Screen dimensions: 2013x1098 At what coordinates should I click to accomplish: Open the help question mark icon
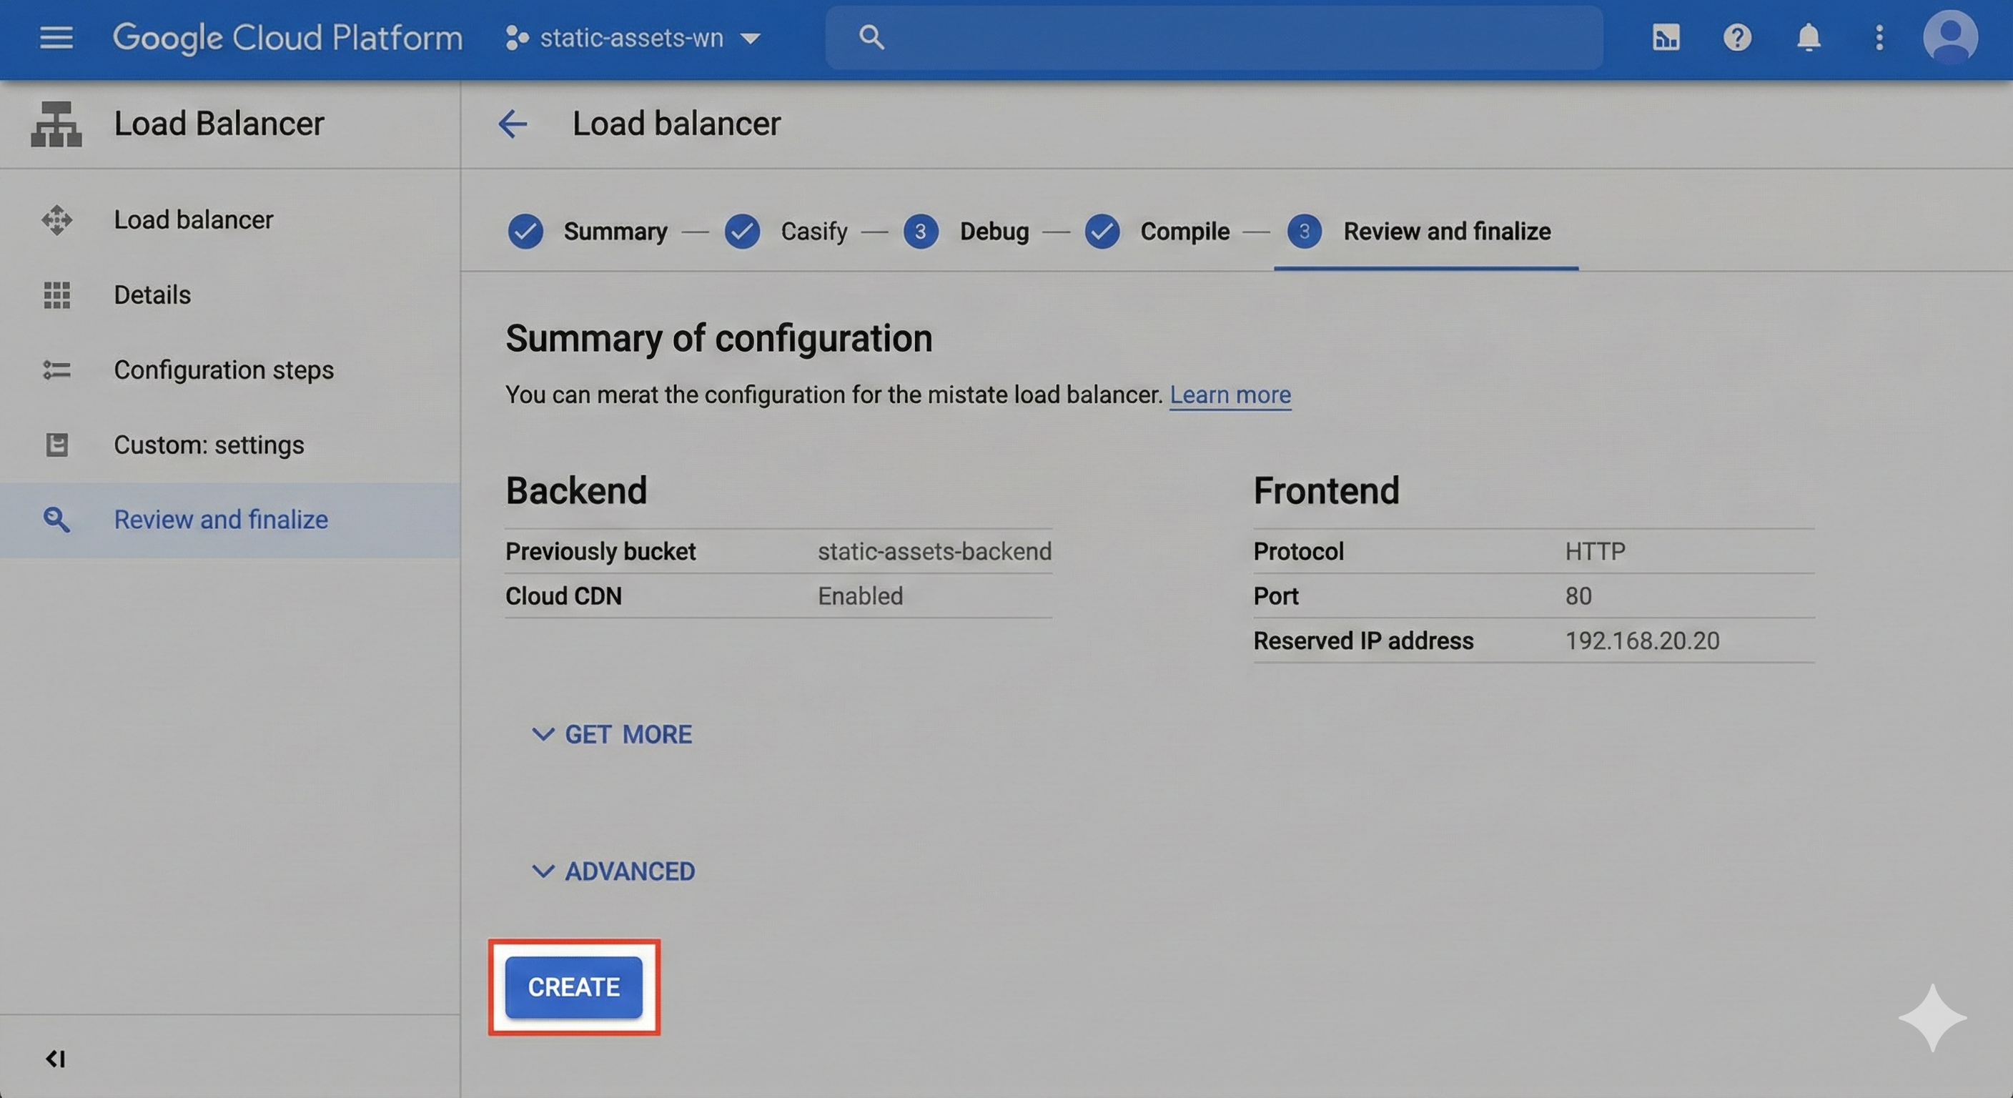point(1736,37)
